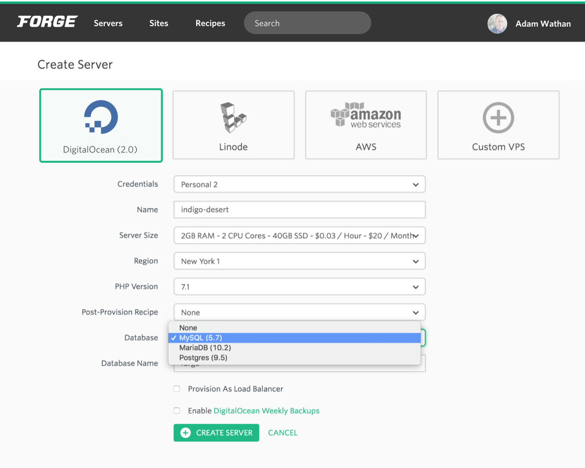Select Postgres (9.5) database option
This screenshot has height=468, width=585.
tap(294, 358)
